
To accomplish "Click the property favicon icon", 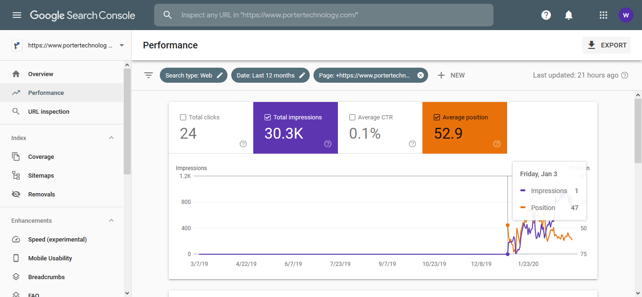I will click(17, 46).
